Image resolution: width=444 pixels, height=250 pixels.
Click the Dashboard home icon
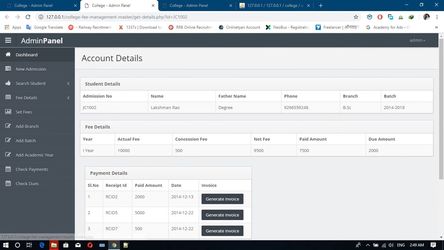(x=8, y=55)
